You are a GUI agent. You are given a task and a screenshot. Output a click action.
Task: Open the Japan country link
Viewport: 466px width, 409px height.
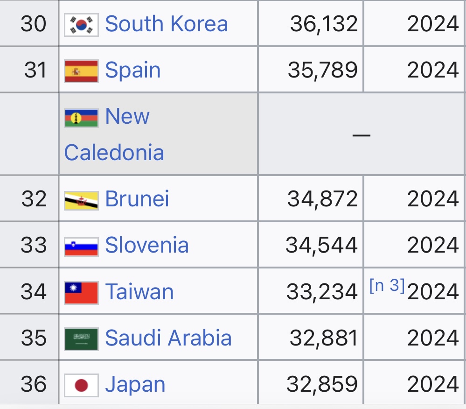coord(135,385)
